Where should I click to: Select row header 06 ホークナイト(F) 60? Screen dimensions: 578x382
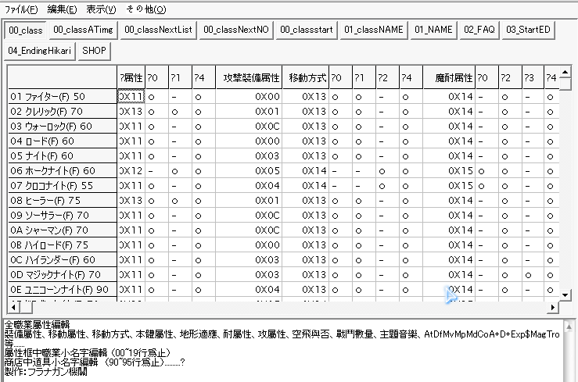63,170
